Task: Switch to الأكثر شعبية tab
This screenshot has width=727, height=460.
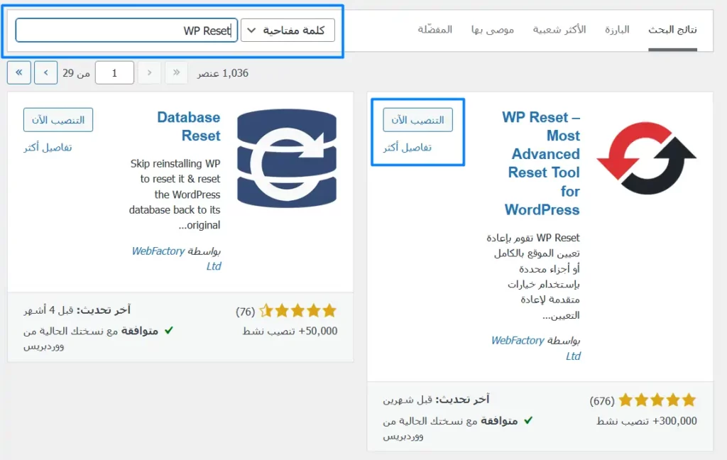Action: [x=559, y=30]
